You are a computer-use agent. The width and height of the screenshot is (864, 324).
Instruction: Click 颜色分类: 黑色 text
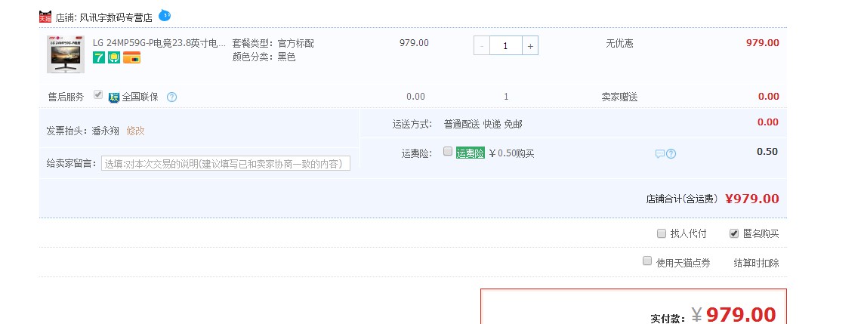coord(264,57)
